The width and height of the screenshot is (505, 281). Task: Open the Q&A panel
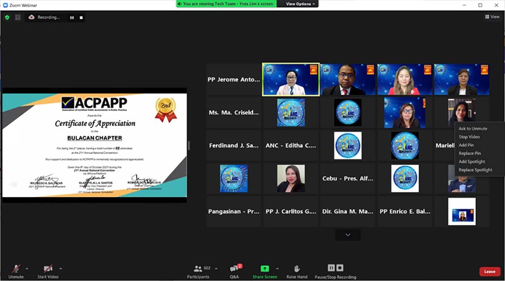(x=235, y=272)
